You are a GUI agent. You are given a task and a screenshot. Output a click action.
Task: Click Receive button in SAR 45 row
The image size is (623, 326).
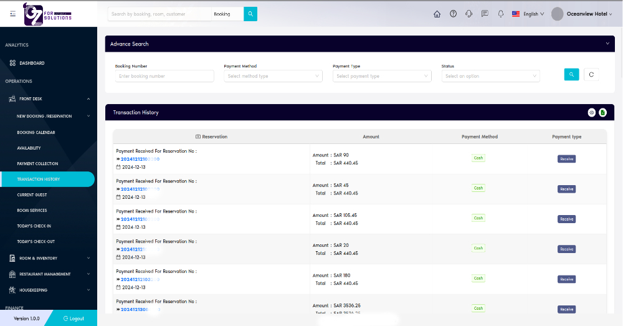[x=566, y=189]
